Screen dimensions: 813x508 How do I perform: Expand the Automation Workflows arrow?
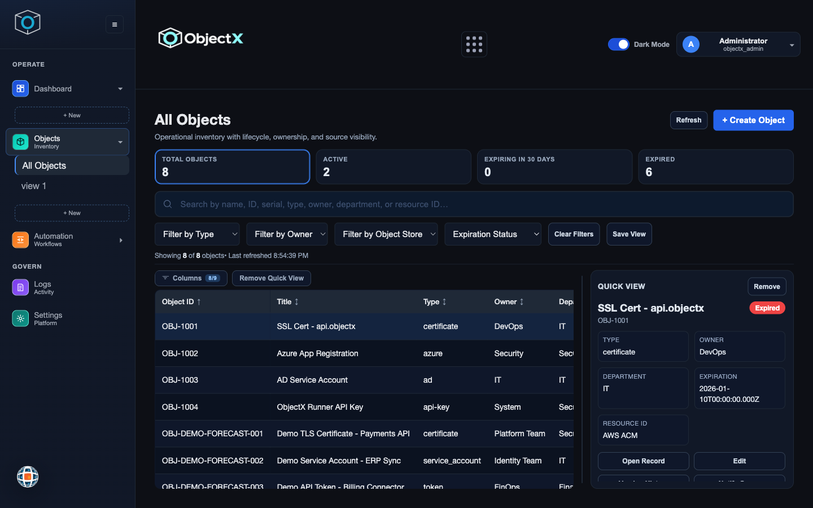pyautogui.click(x=121, y=240)
